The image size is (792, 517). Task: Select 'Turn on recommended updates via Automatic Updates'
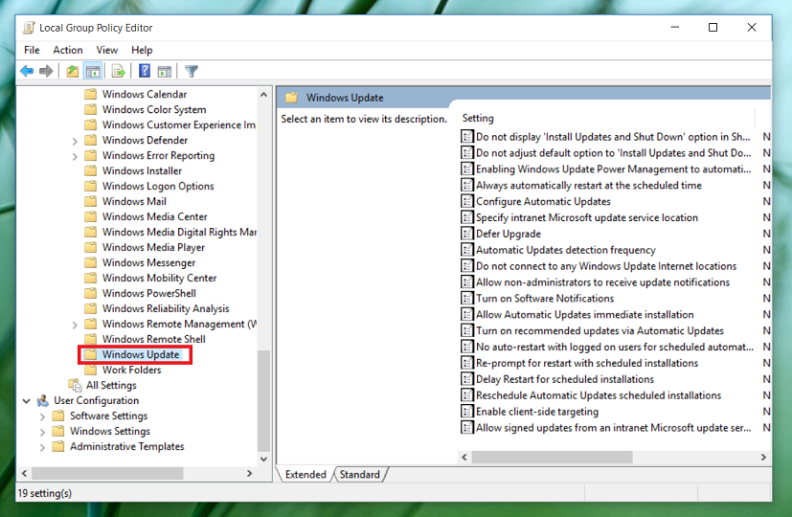pyautogui.click(x=600, y=330)
